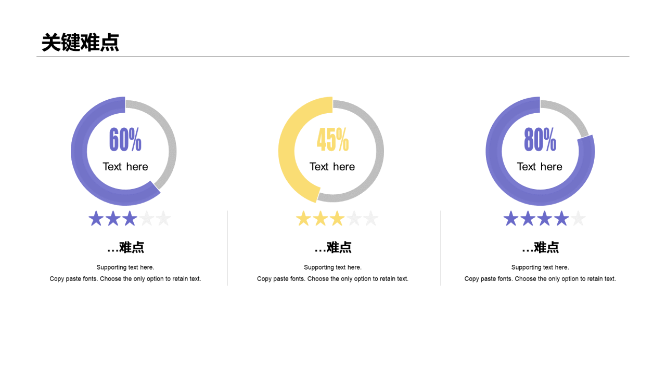
Task: Select the third yellow star under 45%
Action: coord(337,219)
